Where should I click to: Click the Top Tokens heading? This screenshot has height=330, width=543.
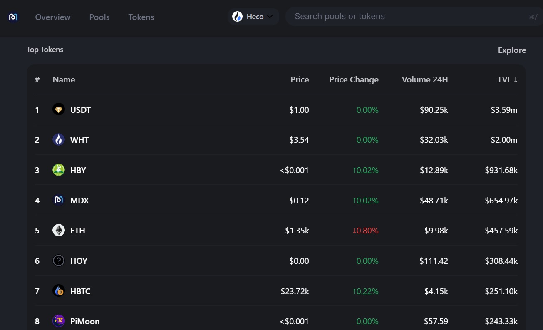click(45, 50)
